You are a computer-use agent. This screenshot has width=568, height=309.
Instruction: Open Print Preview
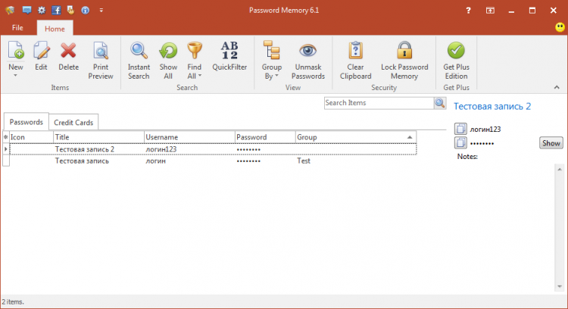tap(100, 61)
